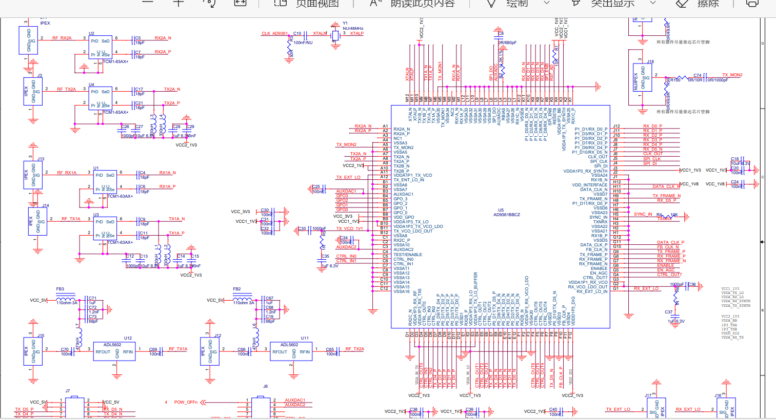Viewport: 776px width, 420px height.
Task: Select the 擦除 eraser tool
Action: [698, 3]
